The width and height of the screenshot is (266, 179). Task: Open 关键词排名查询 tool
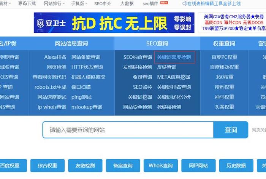[x=174, y=87]
